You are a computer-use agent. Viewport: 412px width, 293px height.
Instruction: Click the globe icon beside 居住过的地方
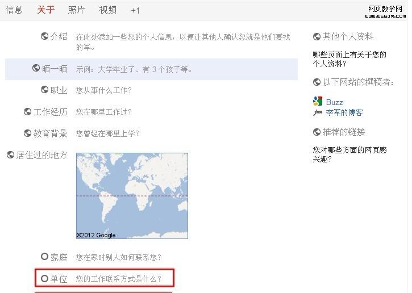(x=10, y=154)
